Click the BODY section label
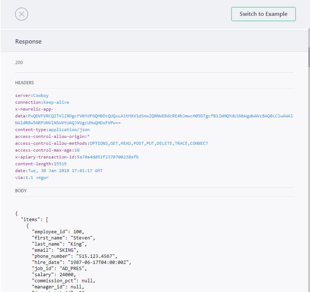This screenshot has height=292, width=310. pos(21,190)
